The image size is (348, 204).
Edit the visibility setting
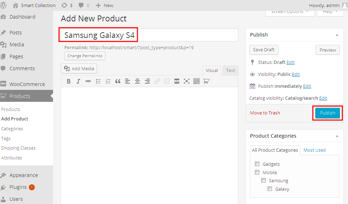click(x=296, y=74)
